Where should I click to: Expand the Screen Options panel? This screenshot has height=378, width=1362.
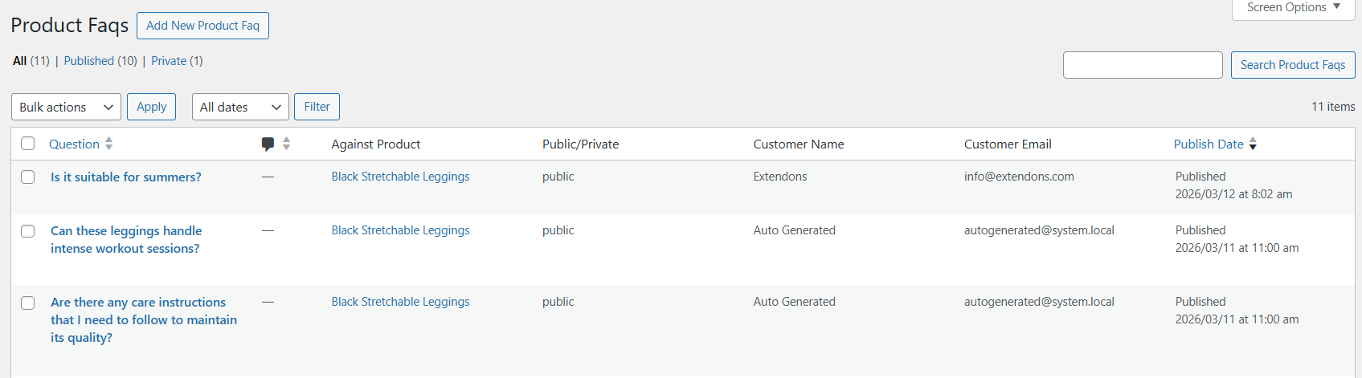1294,8
